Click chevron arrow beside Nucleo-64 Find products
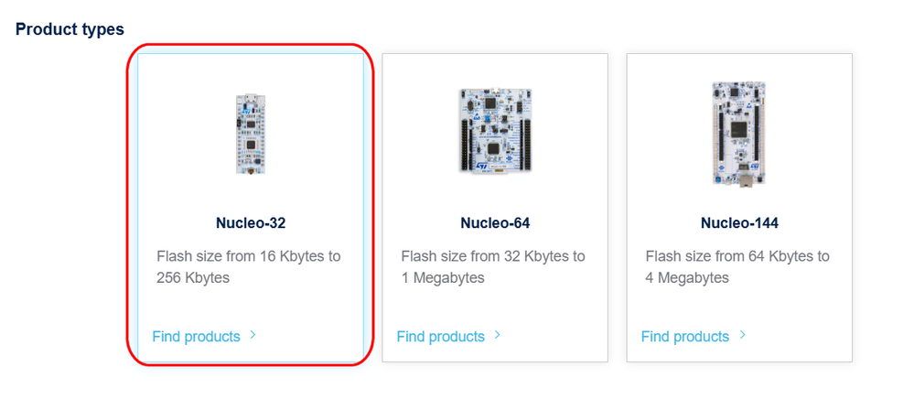 coord(497,336)
